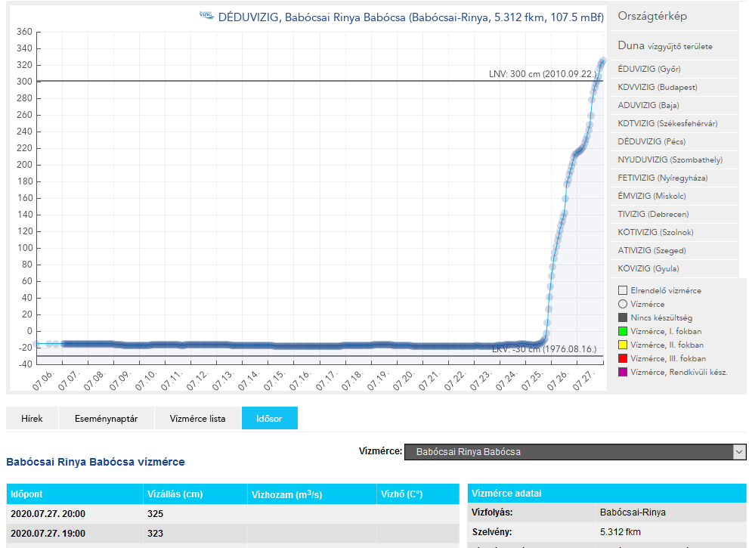Screen dimensions: 749x548
Task: Click the yellow II. fokban legend swatch
Action: coord(623,345)
